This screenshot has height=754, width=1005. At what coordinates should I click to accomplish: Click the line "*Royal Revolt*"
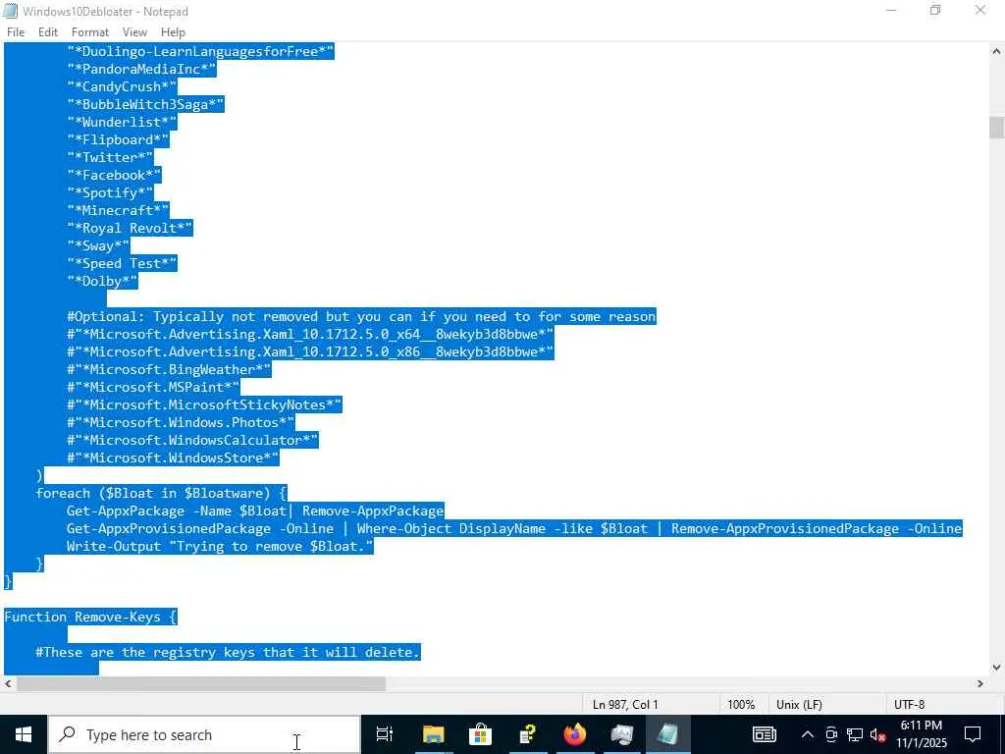130,228
